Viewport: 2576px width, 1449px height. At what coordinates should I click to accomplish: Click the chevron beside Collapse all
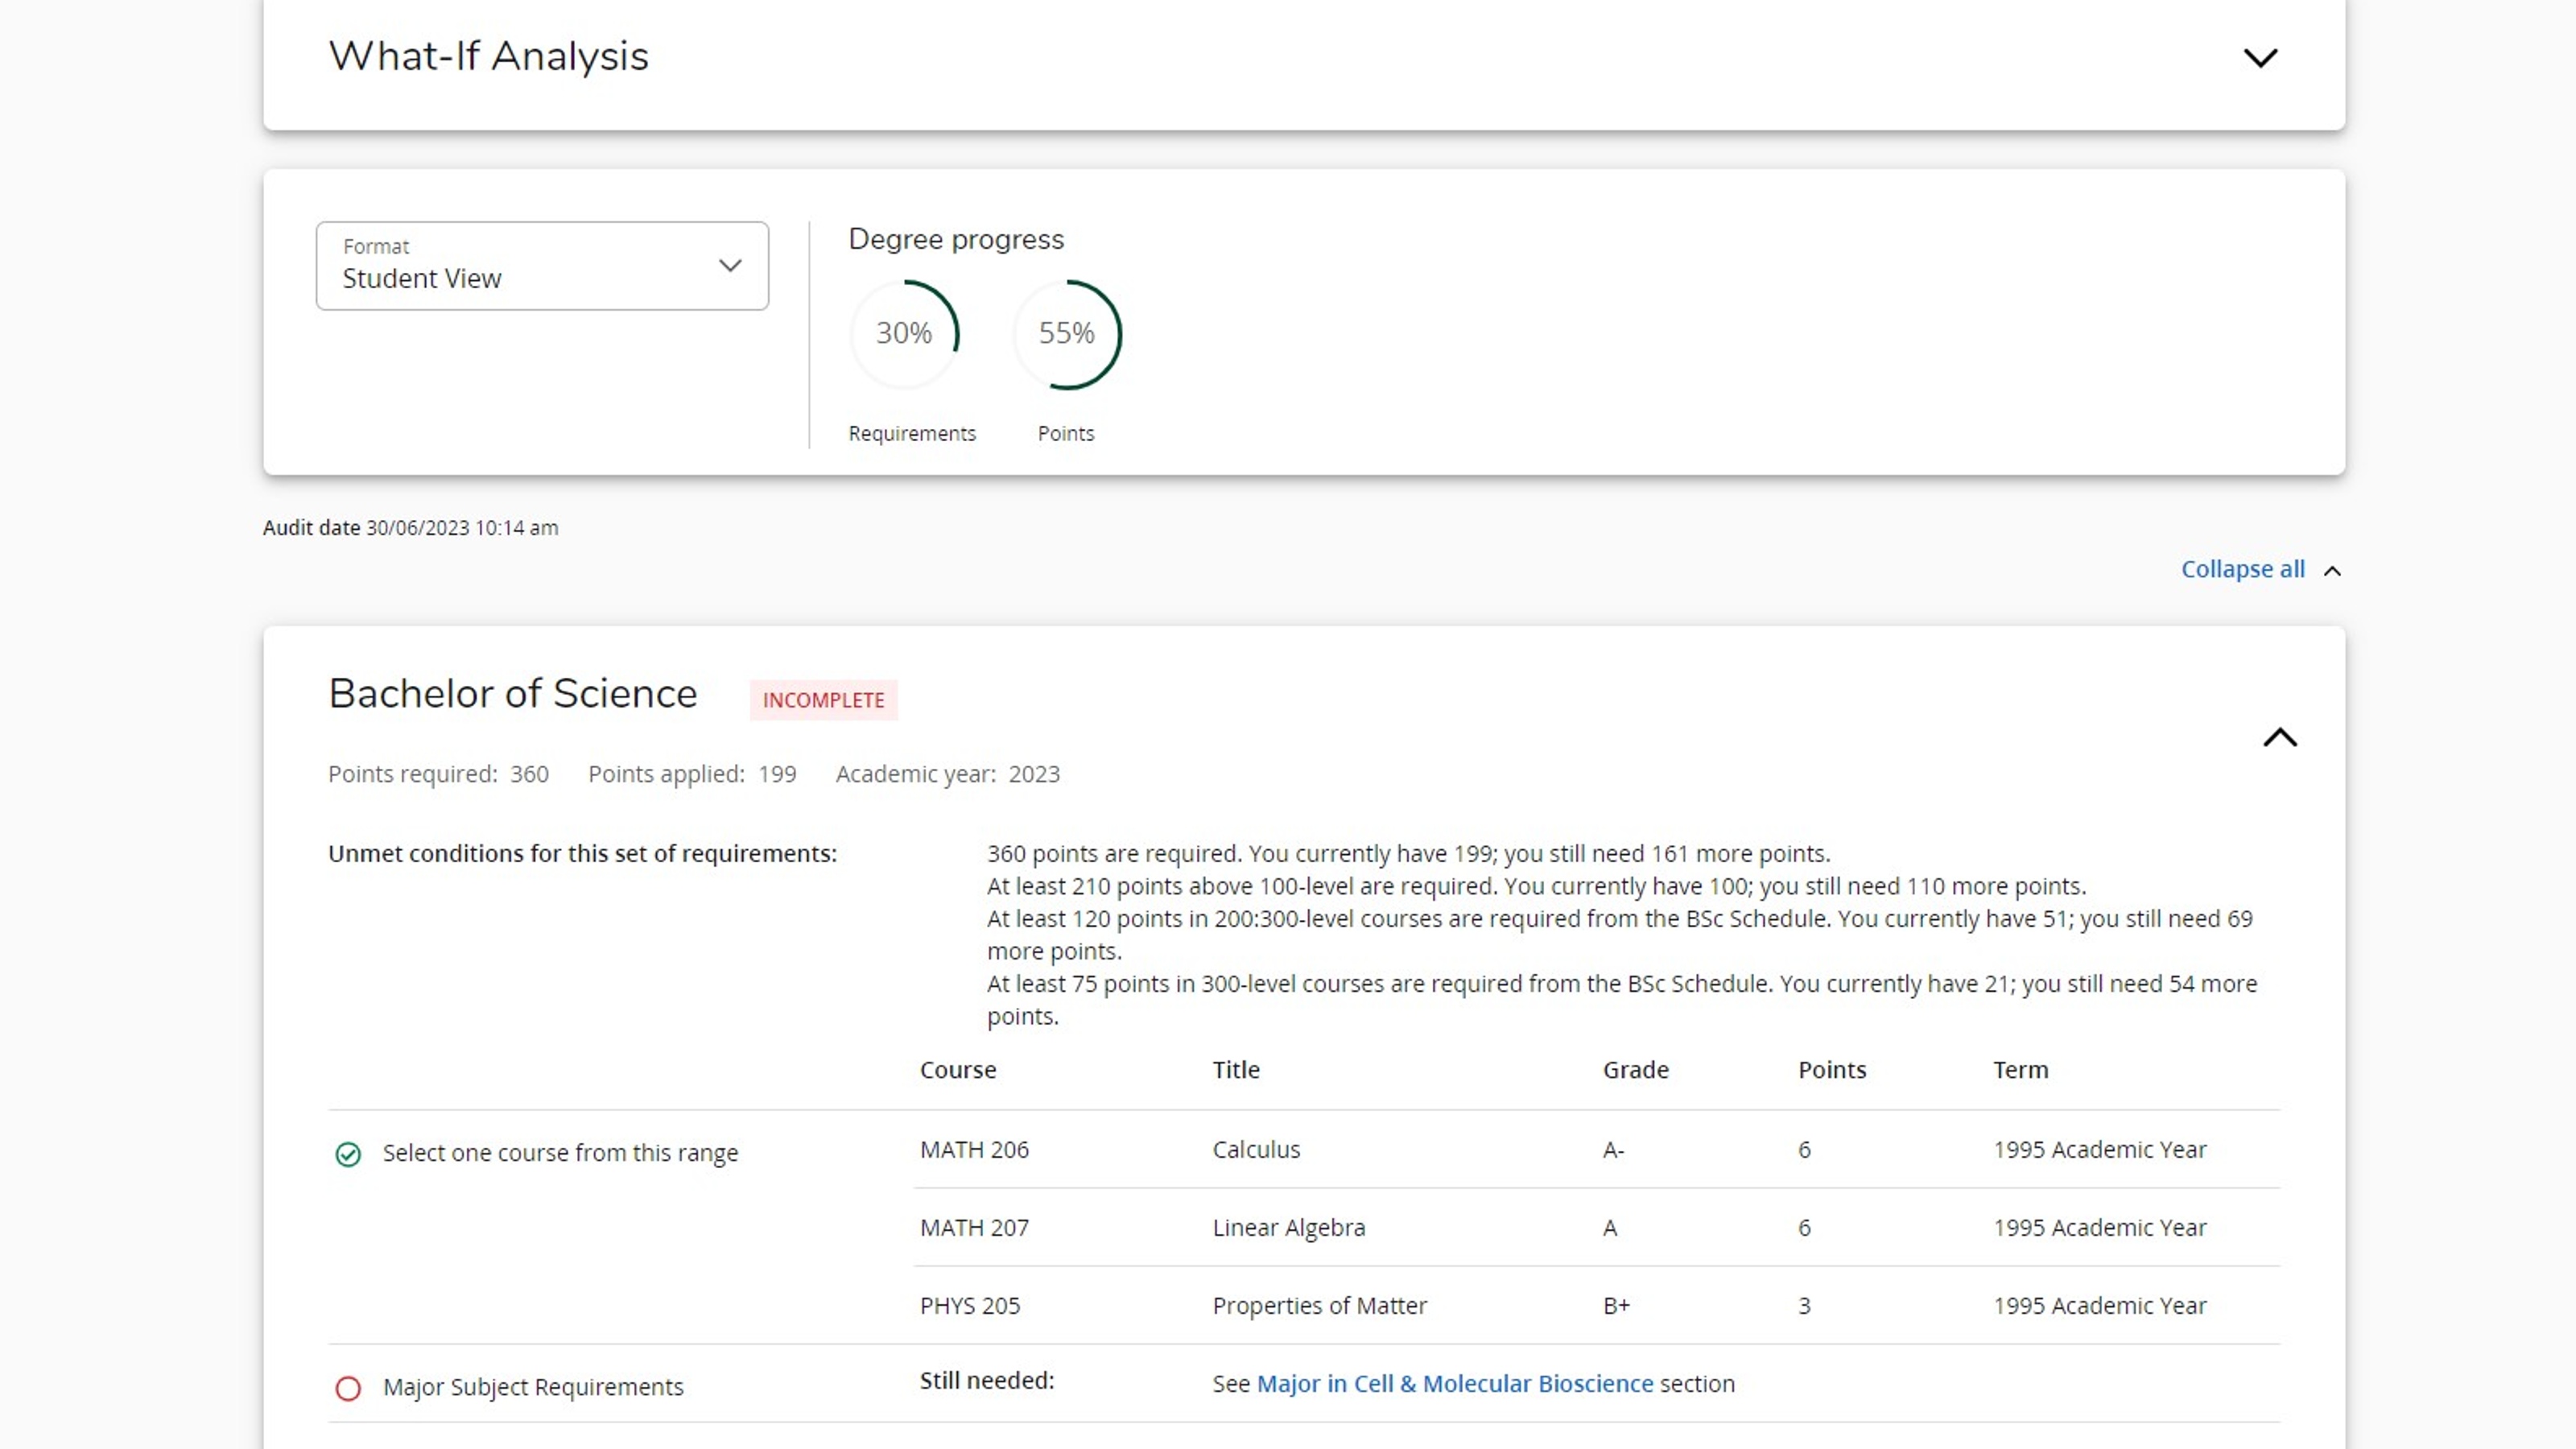[2332, 571]
